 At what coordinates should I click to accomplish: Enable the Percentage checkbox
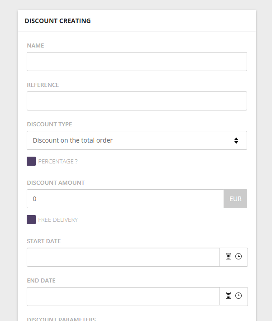click(x=31, y=161)
